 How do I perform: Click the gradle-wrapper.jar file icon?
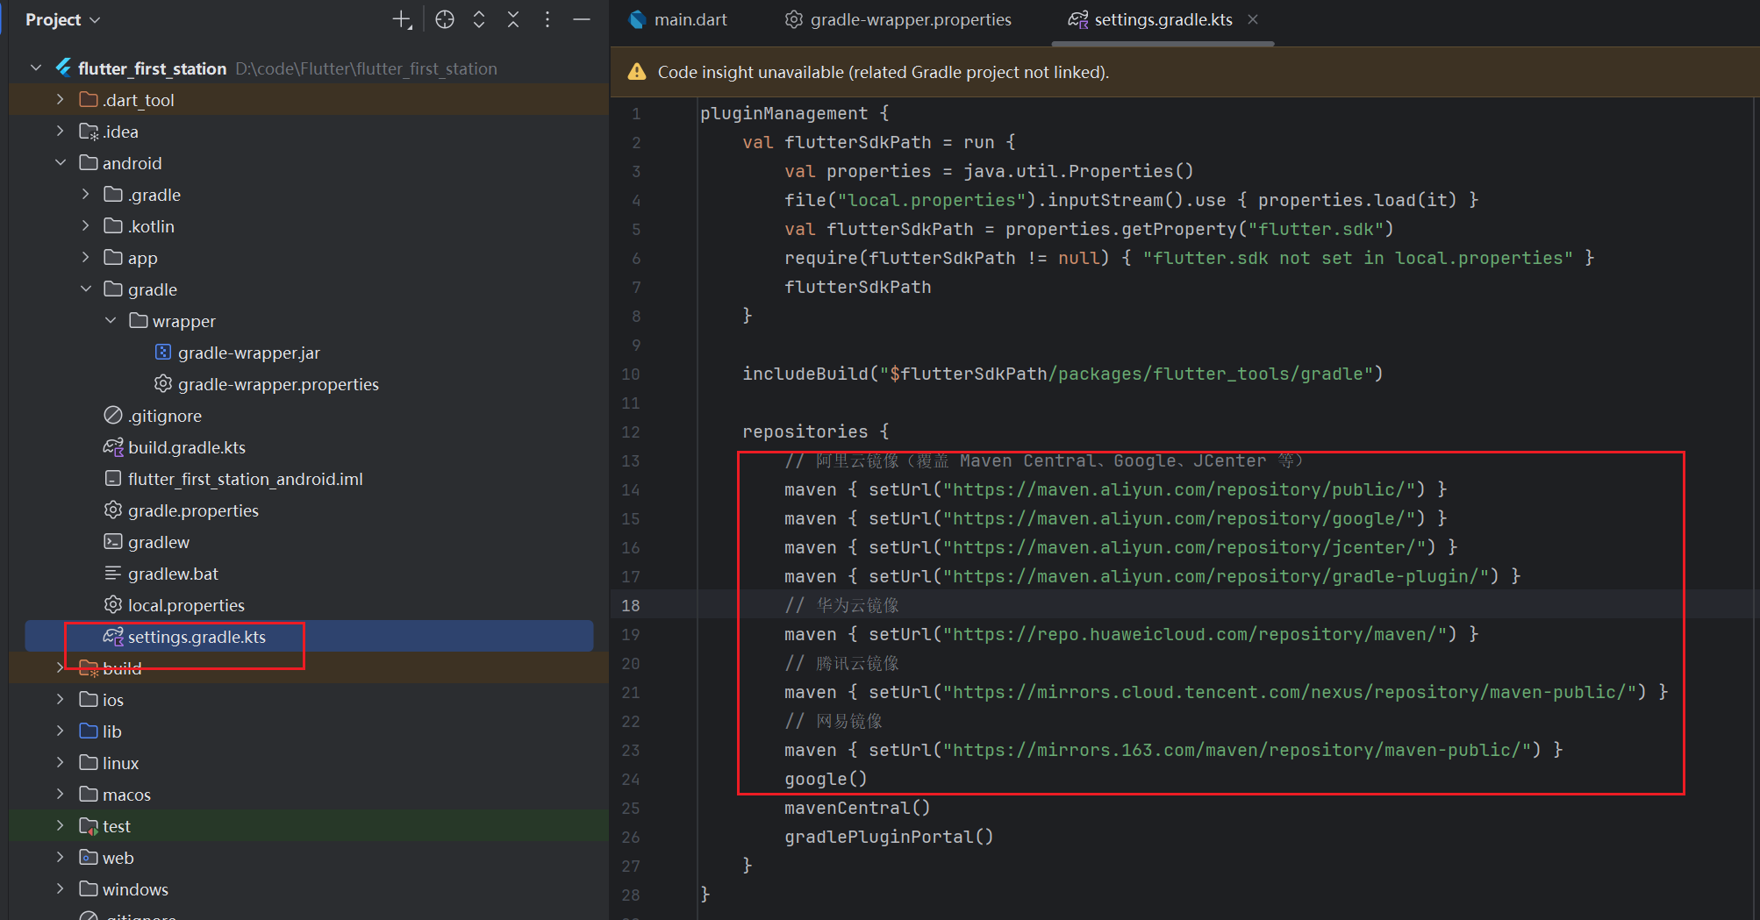tap(163, 352)
